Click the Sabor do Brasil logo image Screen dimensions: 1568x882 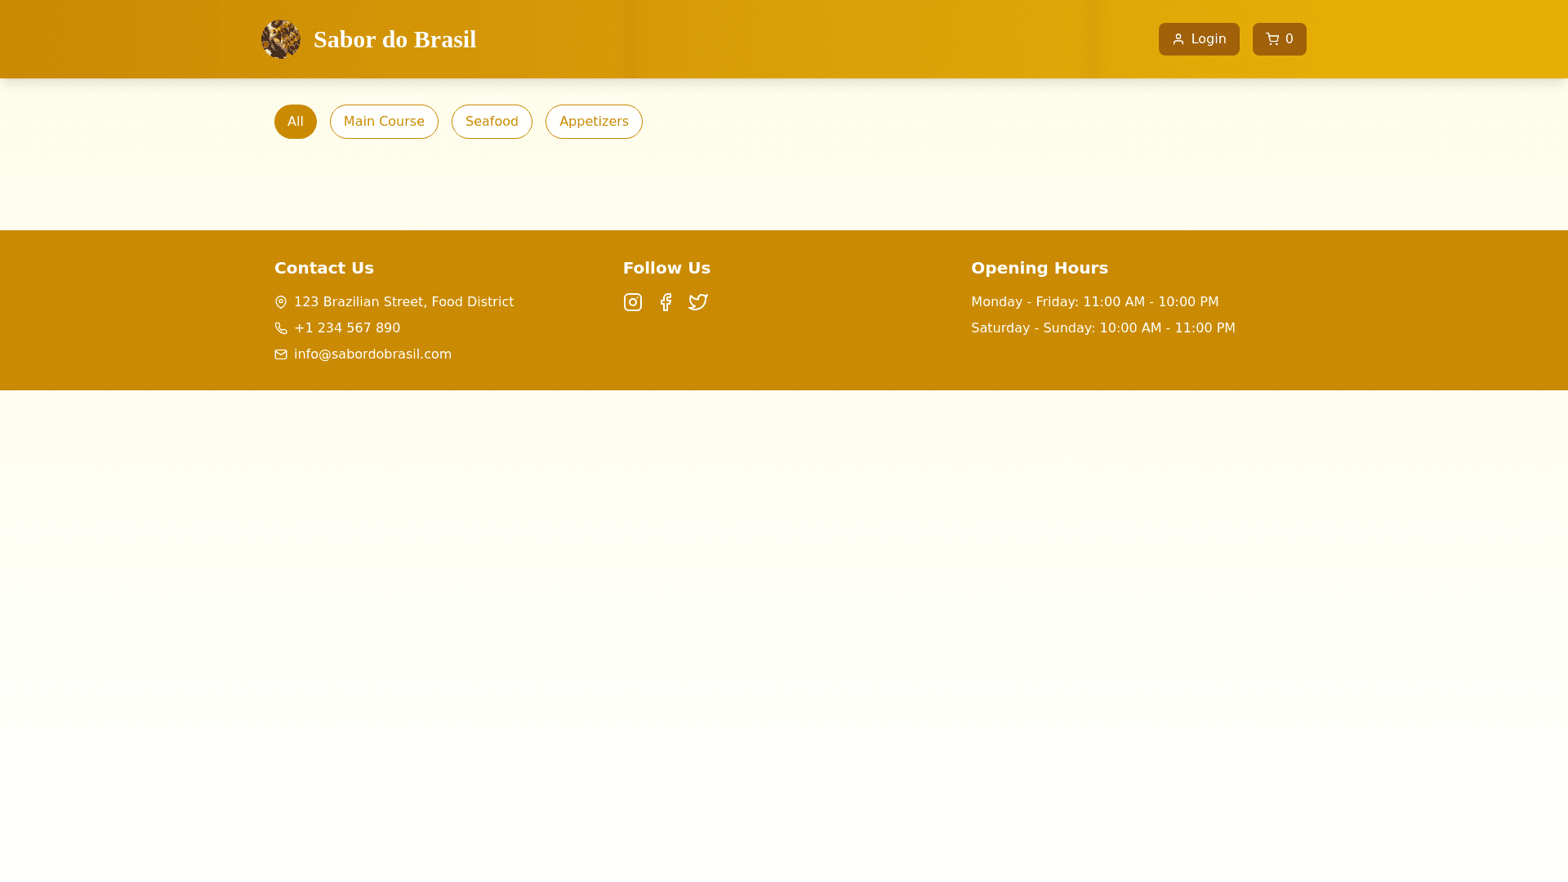pyautogui.click(x=280, y=39)
